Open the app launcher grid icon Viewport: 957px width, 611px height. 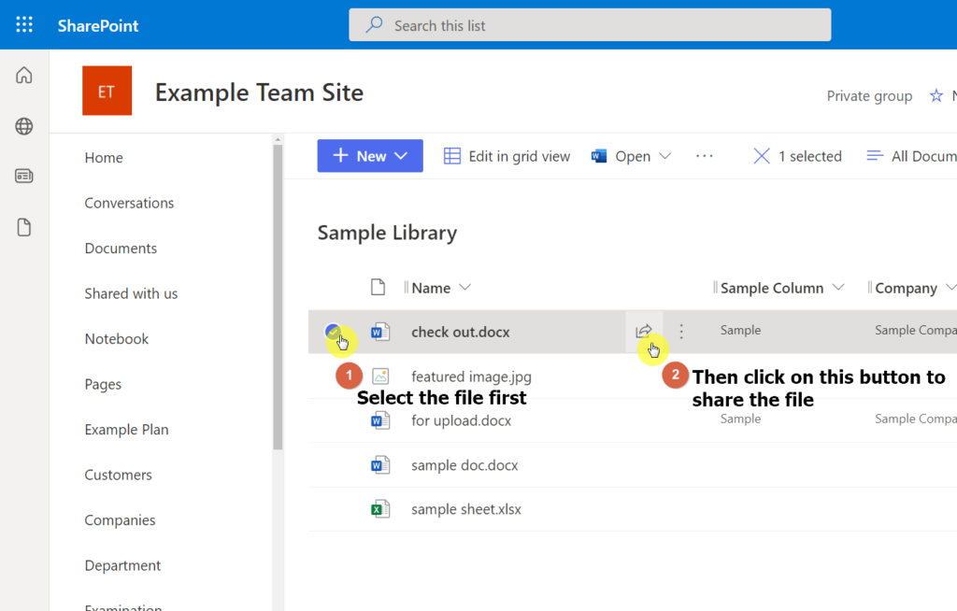click(24, 25)
